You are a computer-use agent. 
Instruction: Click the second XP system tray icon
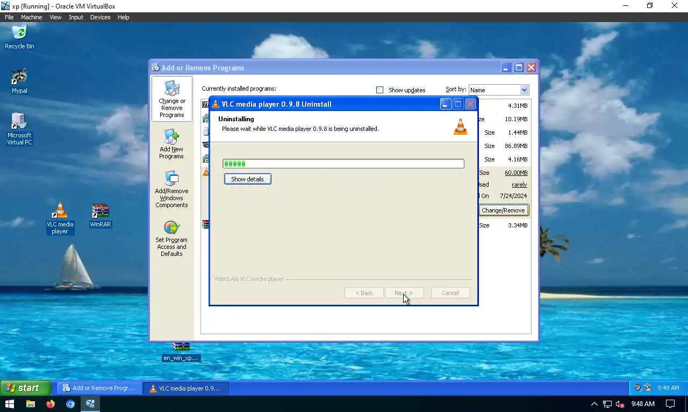[648, 388]
